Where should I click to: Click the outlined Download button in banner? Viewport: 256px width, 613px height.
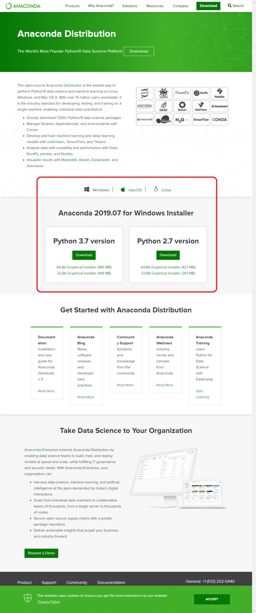pyautogui.click(x=139, y=51)
